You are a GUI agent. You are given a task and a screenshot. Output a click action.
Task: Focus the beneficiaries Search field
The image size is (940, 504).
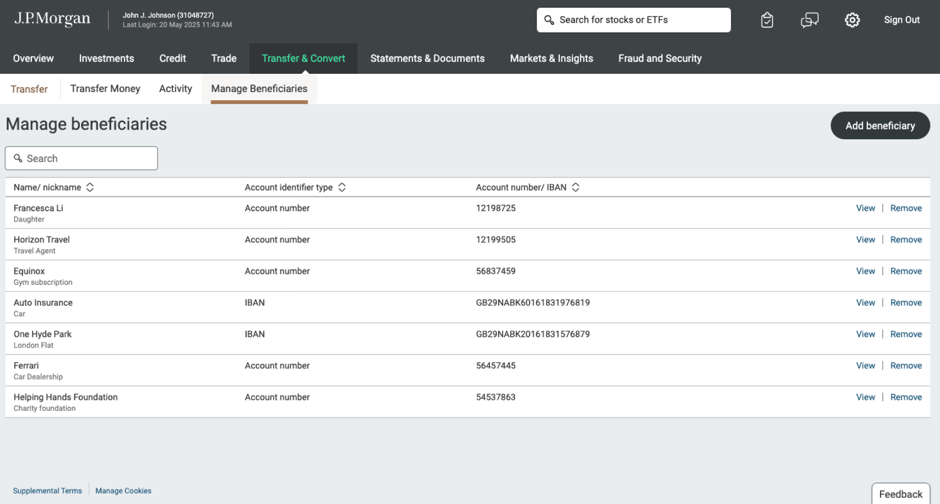click(x=82, y=158)
